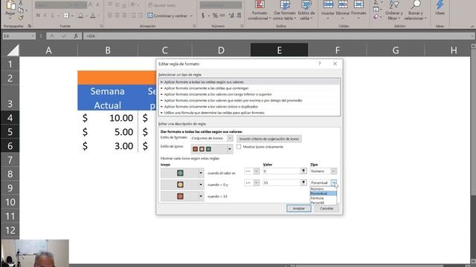The image size is (476, 267).
Task: Click the increase decimals icon
Action: 231,16
